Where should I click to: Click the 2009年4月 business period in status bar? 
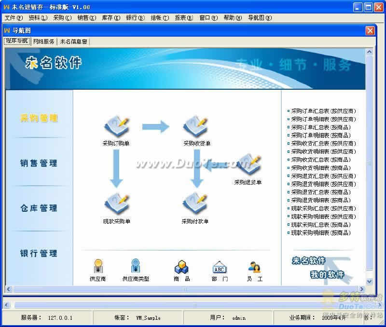coord(333,318)
